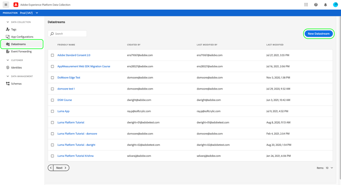Click the Friendly Name column header
The image size is (341, 185).
(66, 45)
